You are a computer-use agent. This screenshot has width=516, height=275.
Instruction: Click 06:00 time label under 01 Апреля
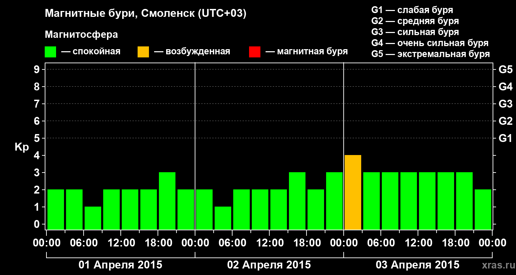84,243
